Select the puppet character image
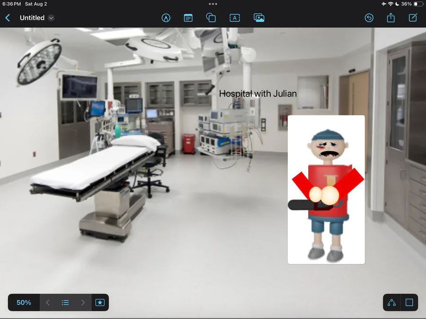This screenshot has height=319, width=426. 326,190
